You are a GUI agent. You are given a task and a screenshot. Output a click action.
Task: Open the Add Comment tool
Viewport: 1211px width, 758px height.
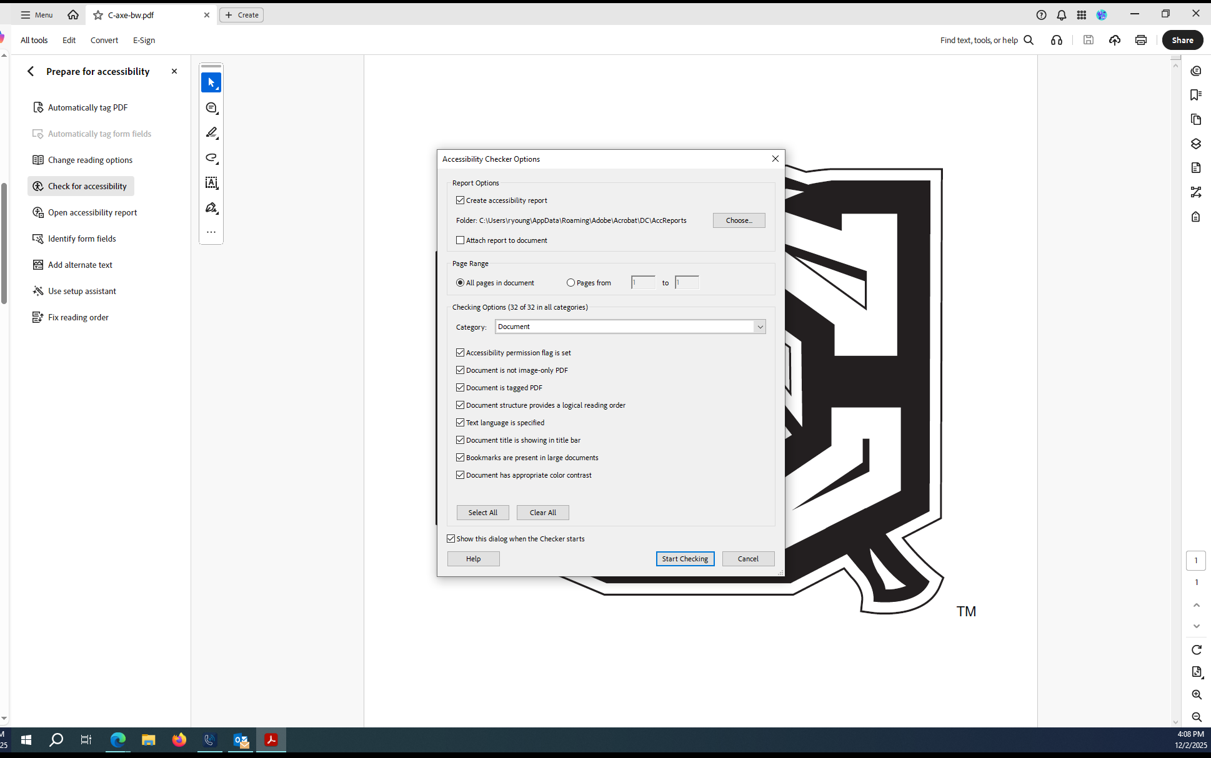(x=211, y=107)
